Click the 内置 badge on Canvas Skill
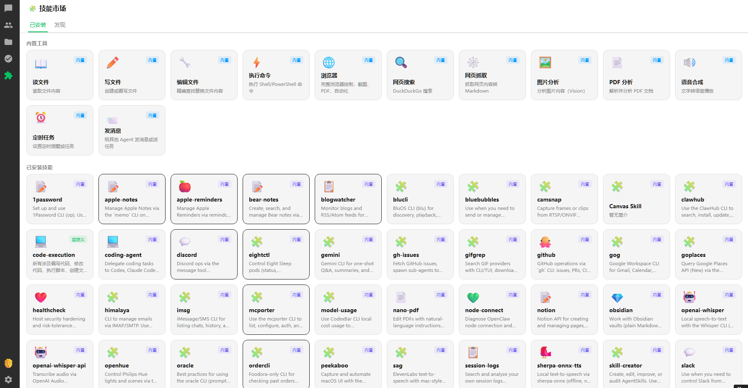The width and height of the screenshot is (748, 388). click(x=657, y=184)
